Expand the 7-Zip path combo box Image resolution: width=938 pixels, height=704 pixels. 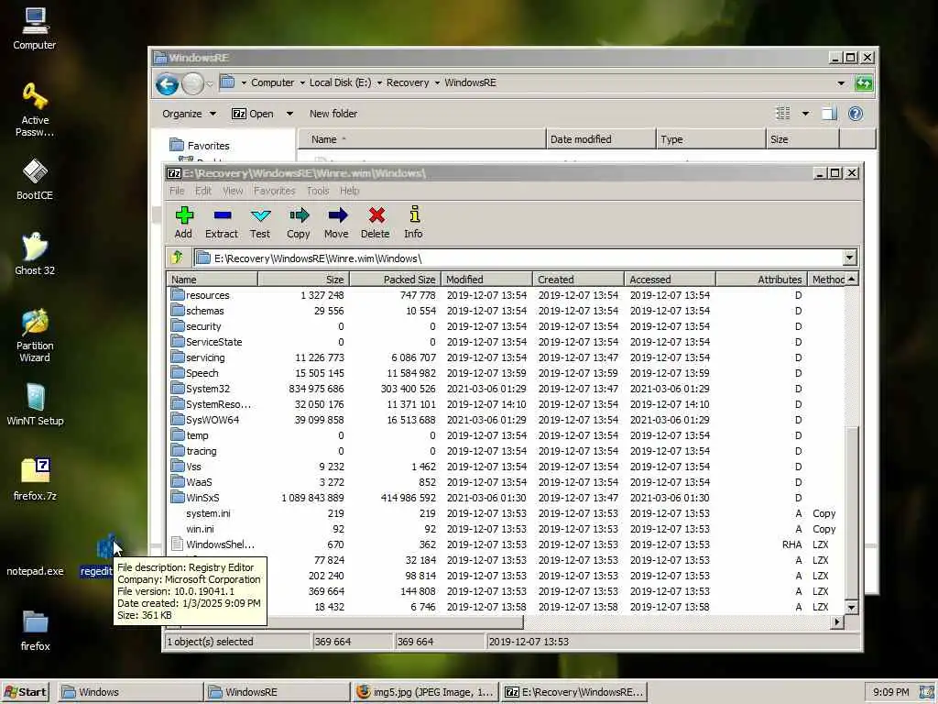849,258
